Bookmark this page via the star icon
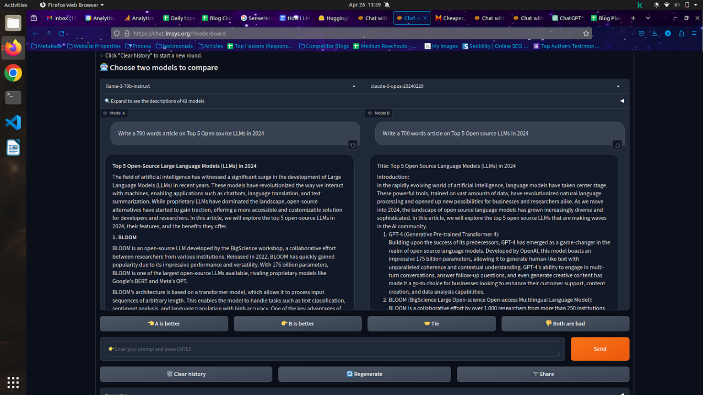 (x=586, y=33)
